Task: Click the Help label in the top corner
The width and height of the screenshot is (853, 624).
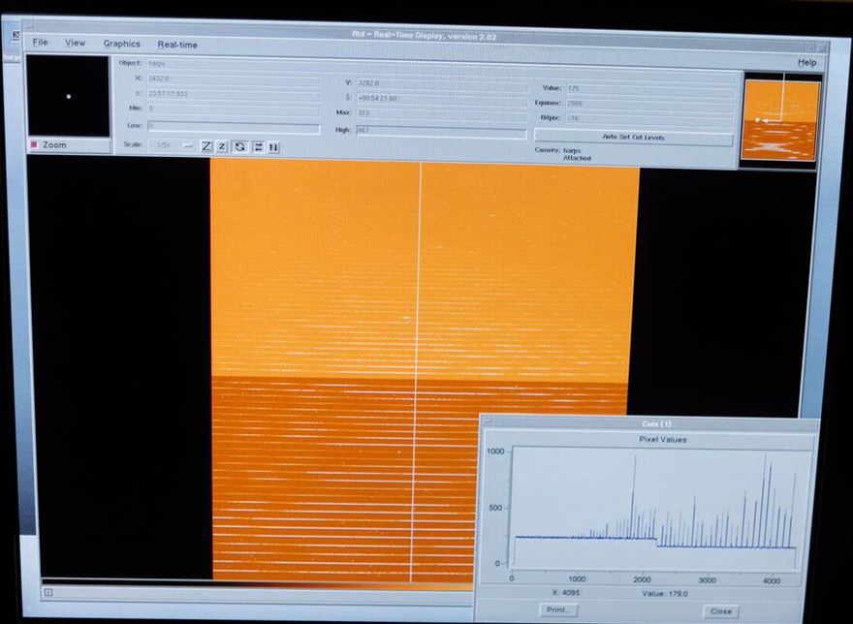Action: (806, 61)
